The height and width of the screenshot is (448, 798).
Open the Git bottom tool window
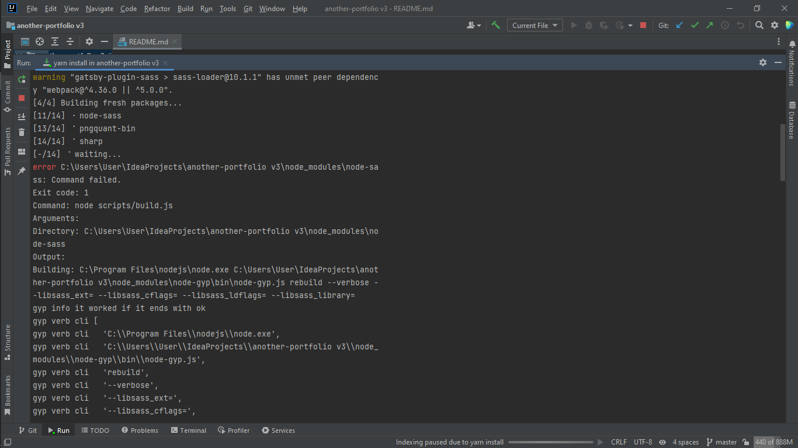(x=27, y=430)
